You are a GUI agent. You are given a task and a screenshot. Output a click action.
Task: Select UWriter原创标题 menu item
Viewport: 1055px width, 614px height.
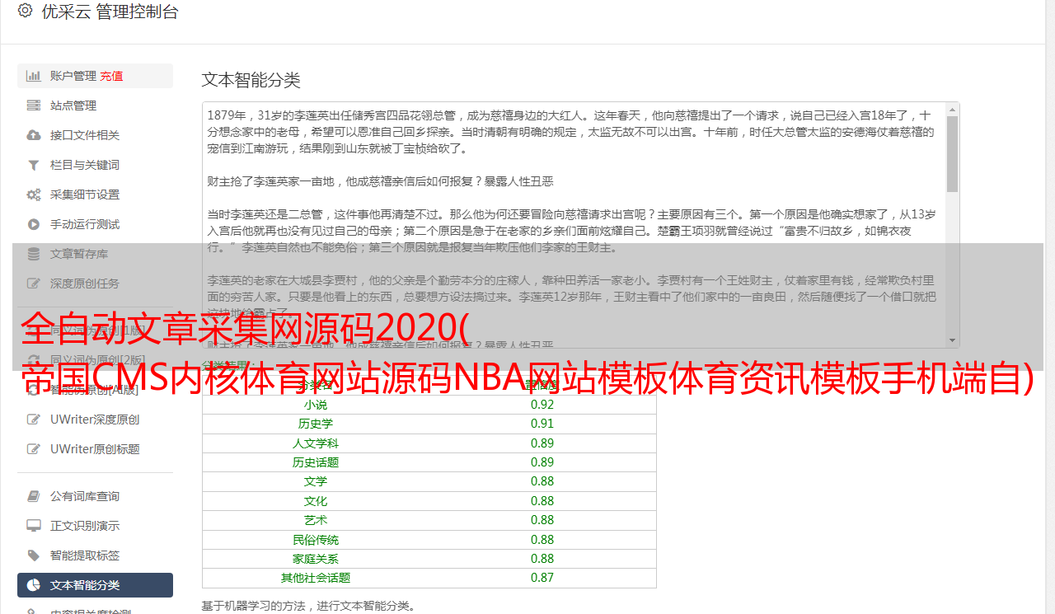pyautogui.click(x=95, y=449)
